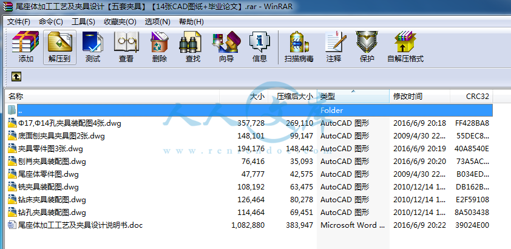Sort by the CRC32 column header

(472, 97)
